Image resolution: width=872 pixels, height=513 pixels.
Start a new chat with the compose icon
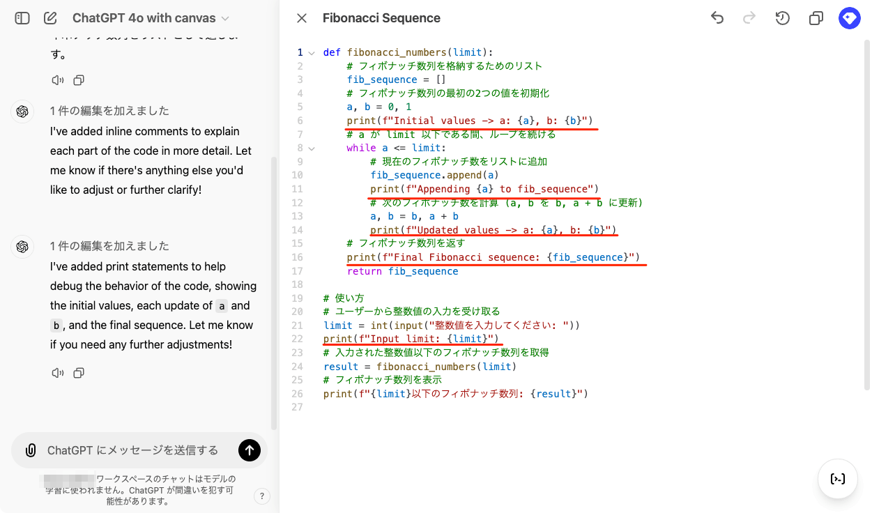click(x=50, y=18)
